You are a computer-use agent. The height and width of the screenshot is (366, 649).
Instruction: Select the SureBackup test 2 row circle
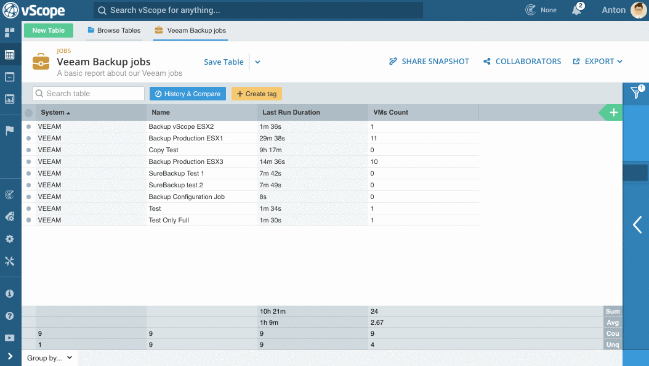pos(28,185)
